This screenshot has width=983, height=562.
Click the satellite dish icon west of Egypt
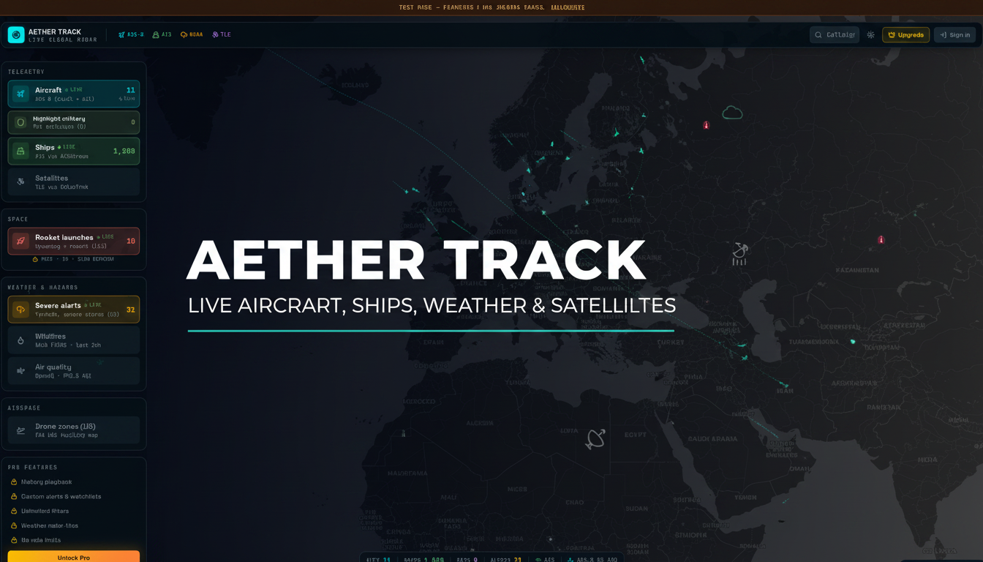point(595,439)
